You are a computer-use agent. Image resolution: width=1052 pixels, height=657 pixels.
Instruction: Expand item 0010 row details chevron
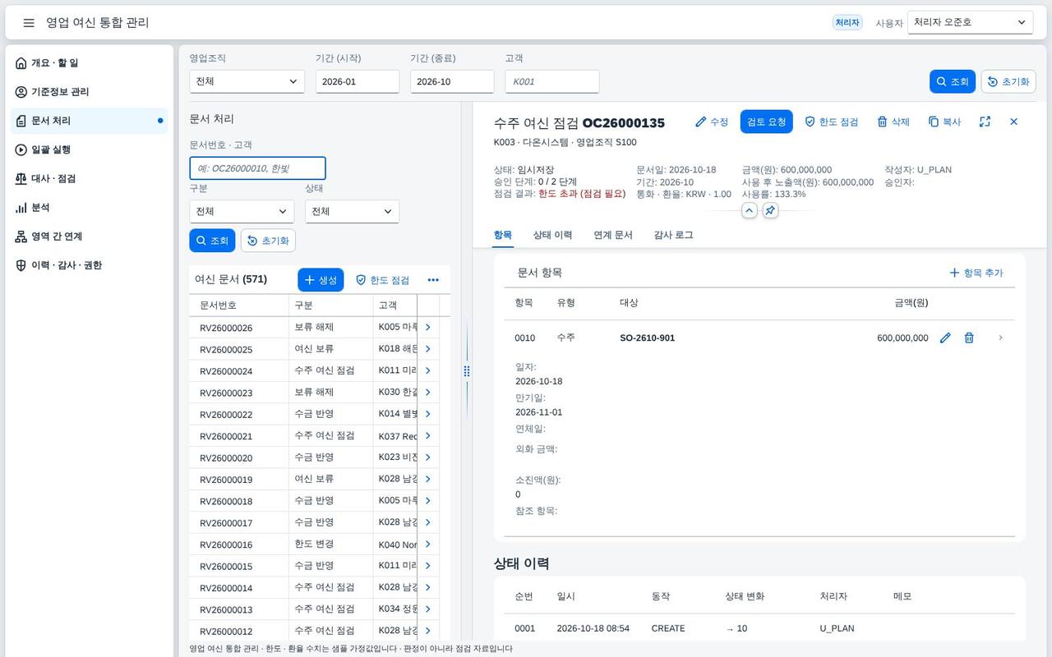coord(1000,338)
